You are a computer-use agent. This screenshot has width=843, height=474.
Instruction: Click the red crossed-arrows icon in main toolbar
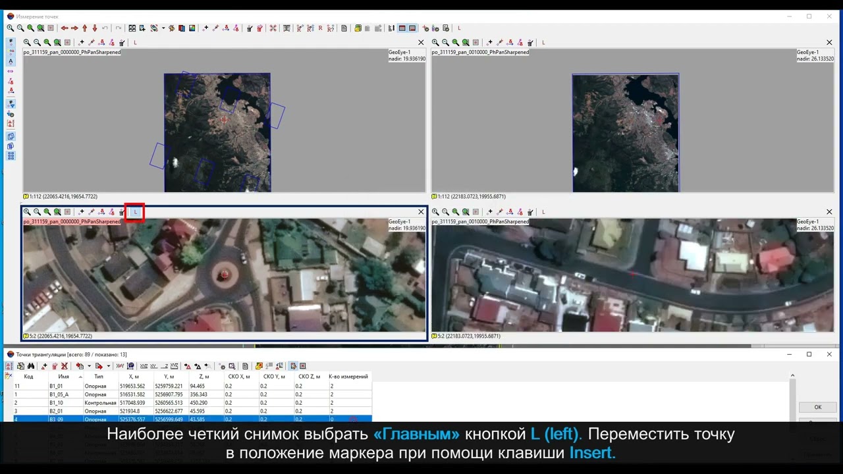(x=273, y=28)
